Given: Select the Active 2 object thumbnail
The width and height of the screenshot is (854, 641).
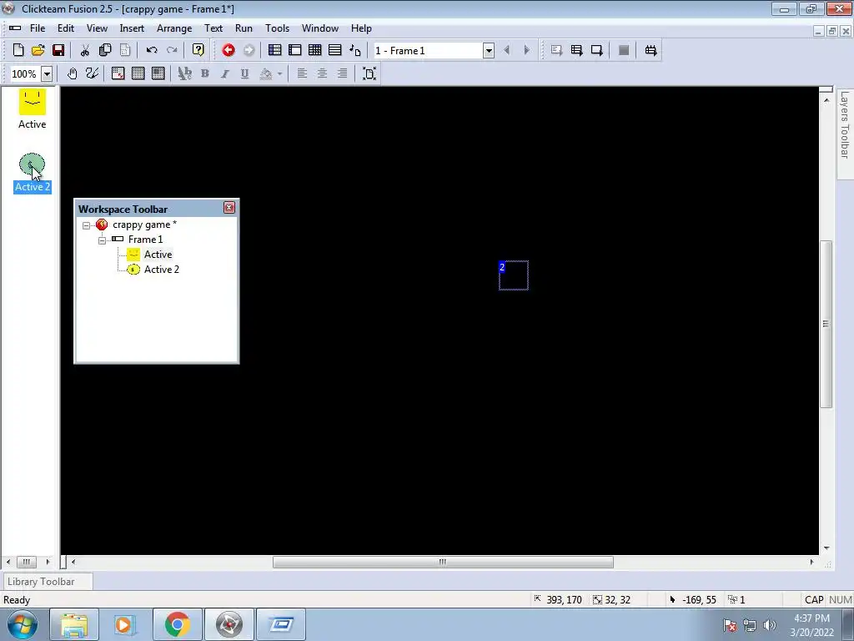Looking at the screenshot, I should pyautogui.click(x=33, y=165).
